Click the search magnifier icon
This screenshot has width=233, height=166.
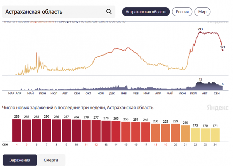coord(109,12)
